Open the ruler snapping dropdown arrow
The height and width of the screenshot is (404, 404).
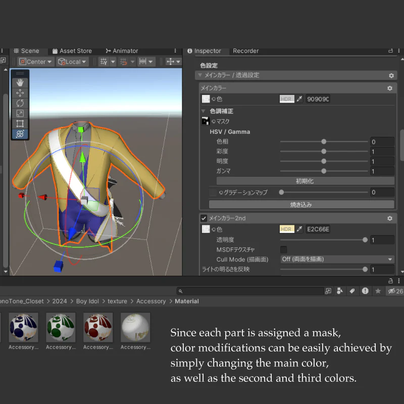151,62
